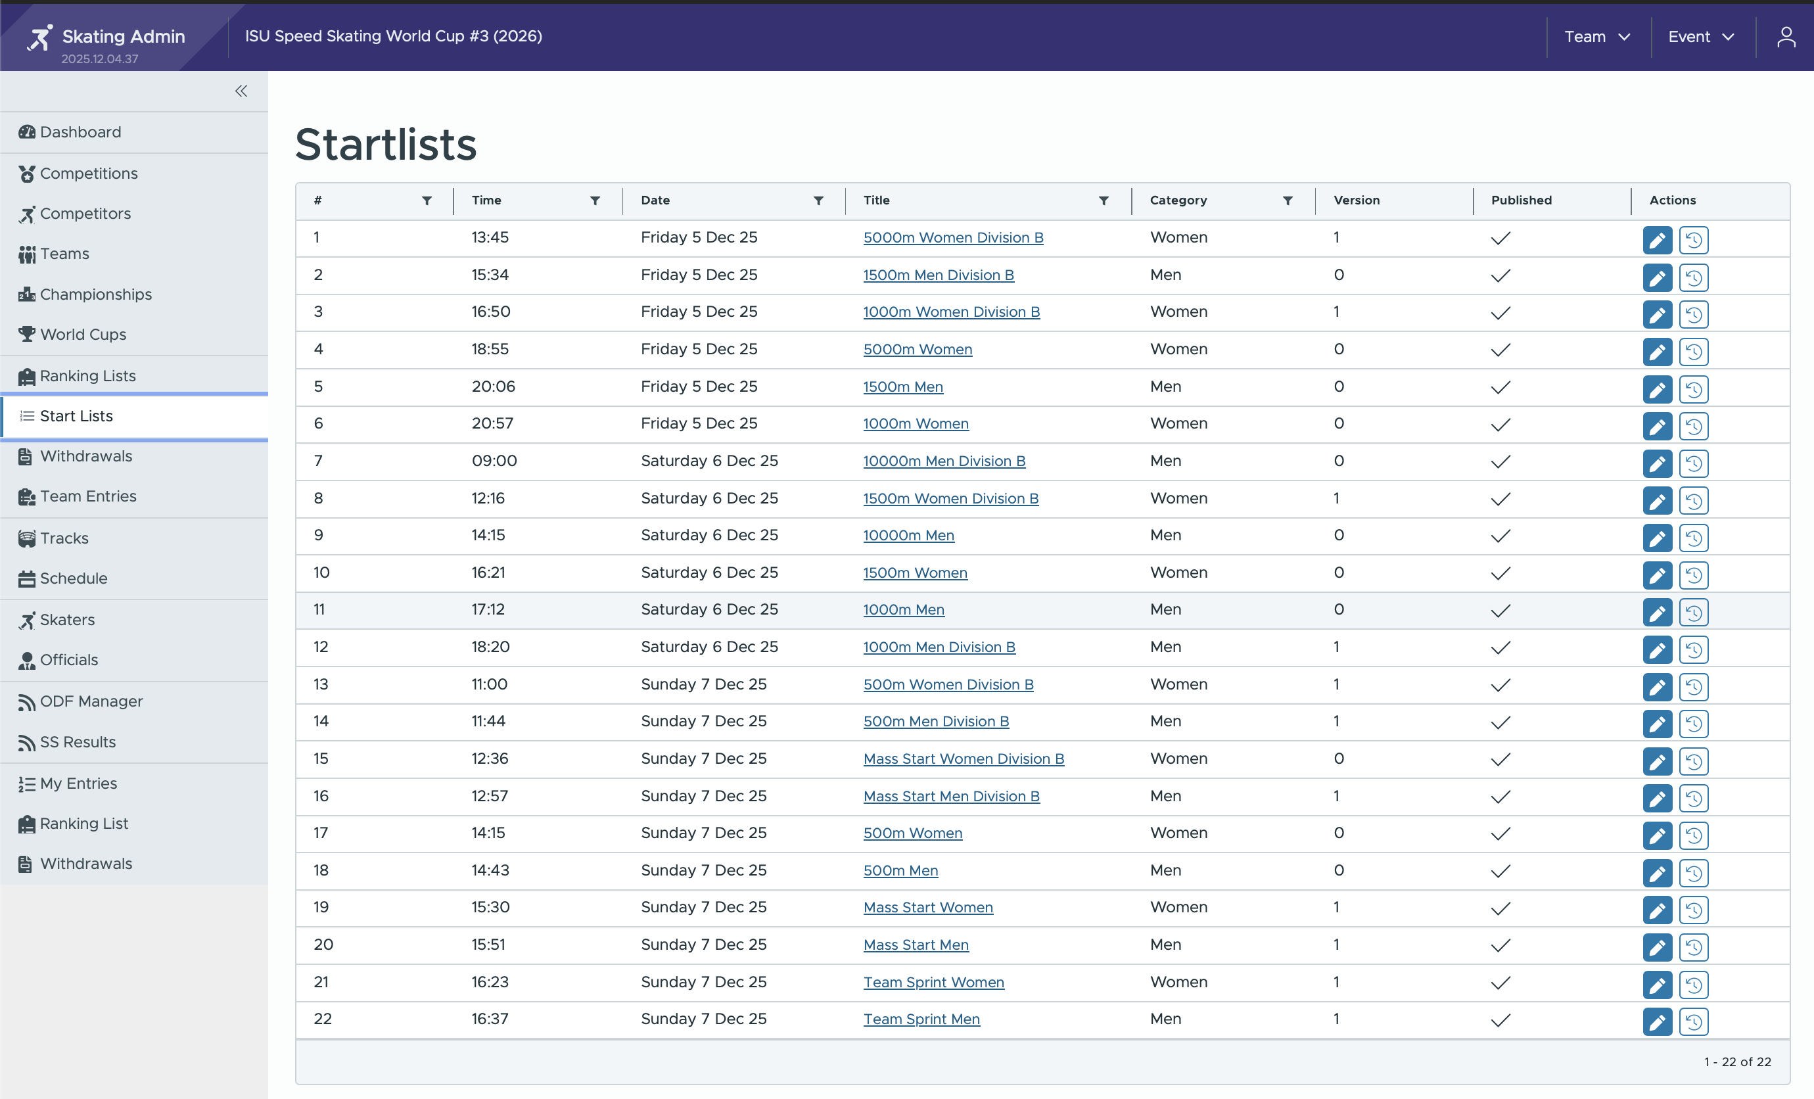Select Championships in the sidebar
The height and width of the screenshot is (1099, 1814).
[x=95, y=294]
